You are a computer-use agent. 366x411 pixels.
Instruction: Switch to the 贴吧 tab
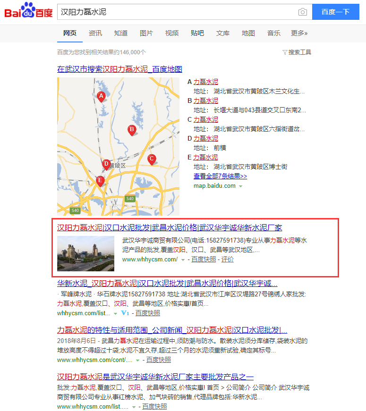[197, 34]
